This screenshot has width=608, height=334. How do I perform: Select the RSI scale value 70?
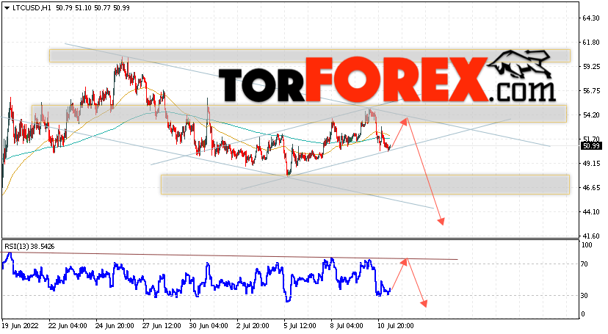585,264
